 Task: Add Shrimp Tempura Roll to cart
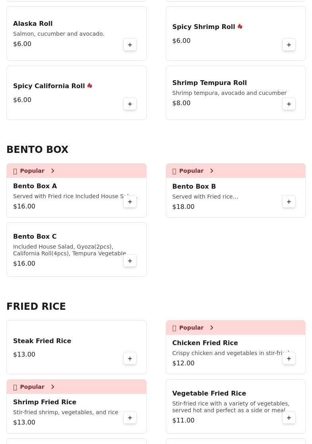click(289, 104)
